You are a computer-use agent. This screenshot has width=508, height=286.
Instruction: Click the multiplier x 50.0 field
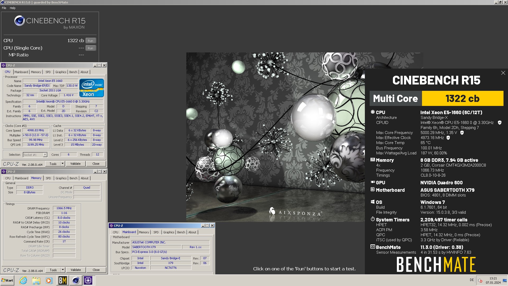36,135
